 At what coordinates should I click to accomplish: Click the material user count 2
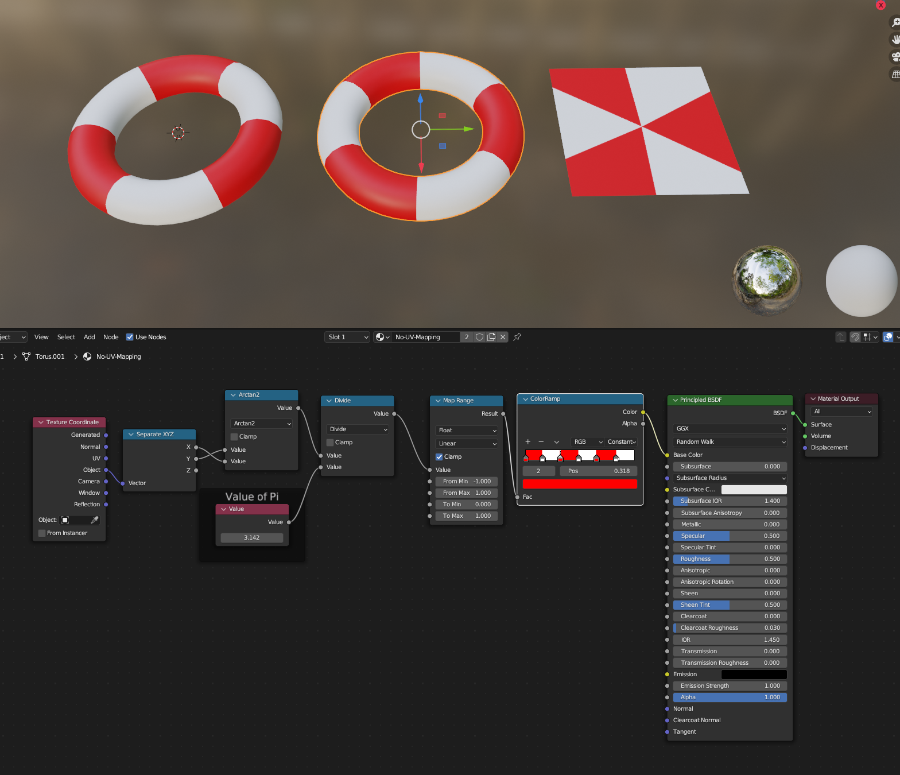[x=467, y=337]
